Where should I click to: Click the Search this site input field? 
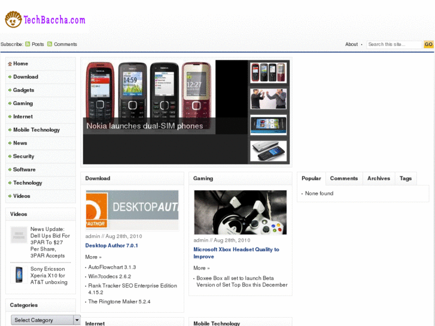394,44
